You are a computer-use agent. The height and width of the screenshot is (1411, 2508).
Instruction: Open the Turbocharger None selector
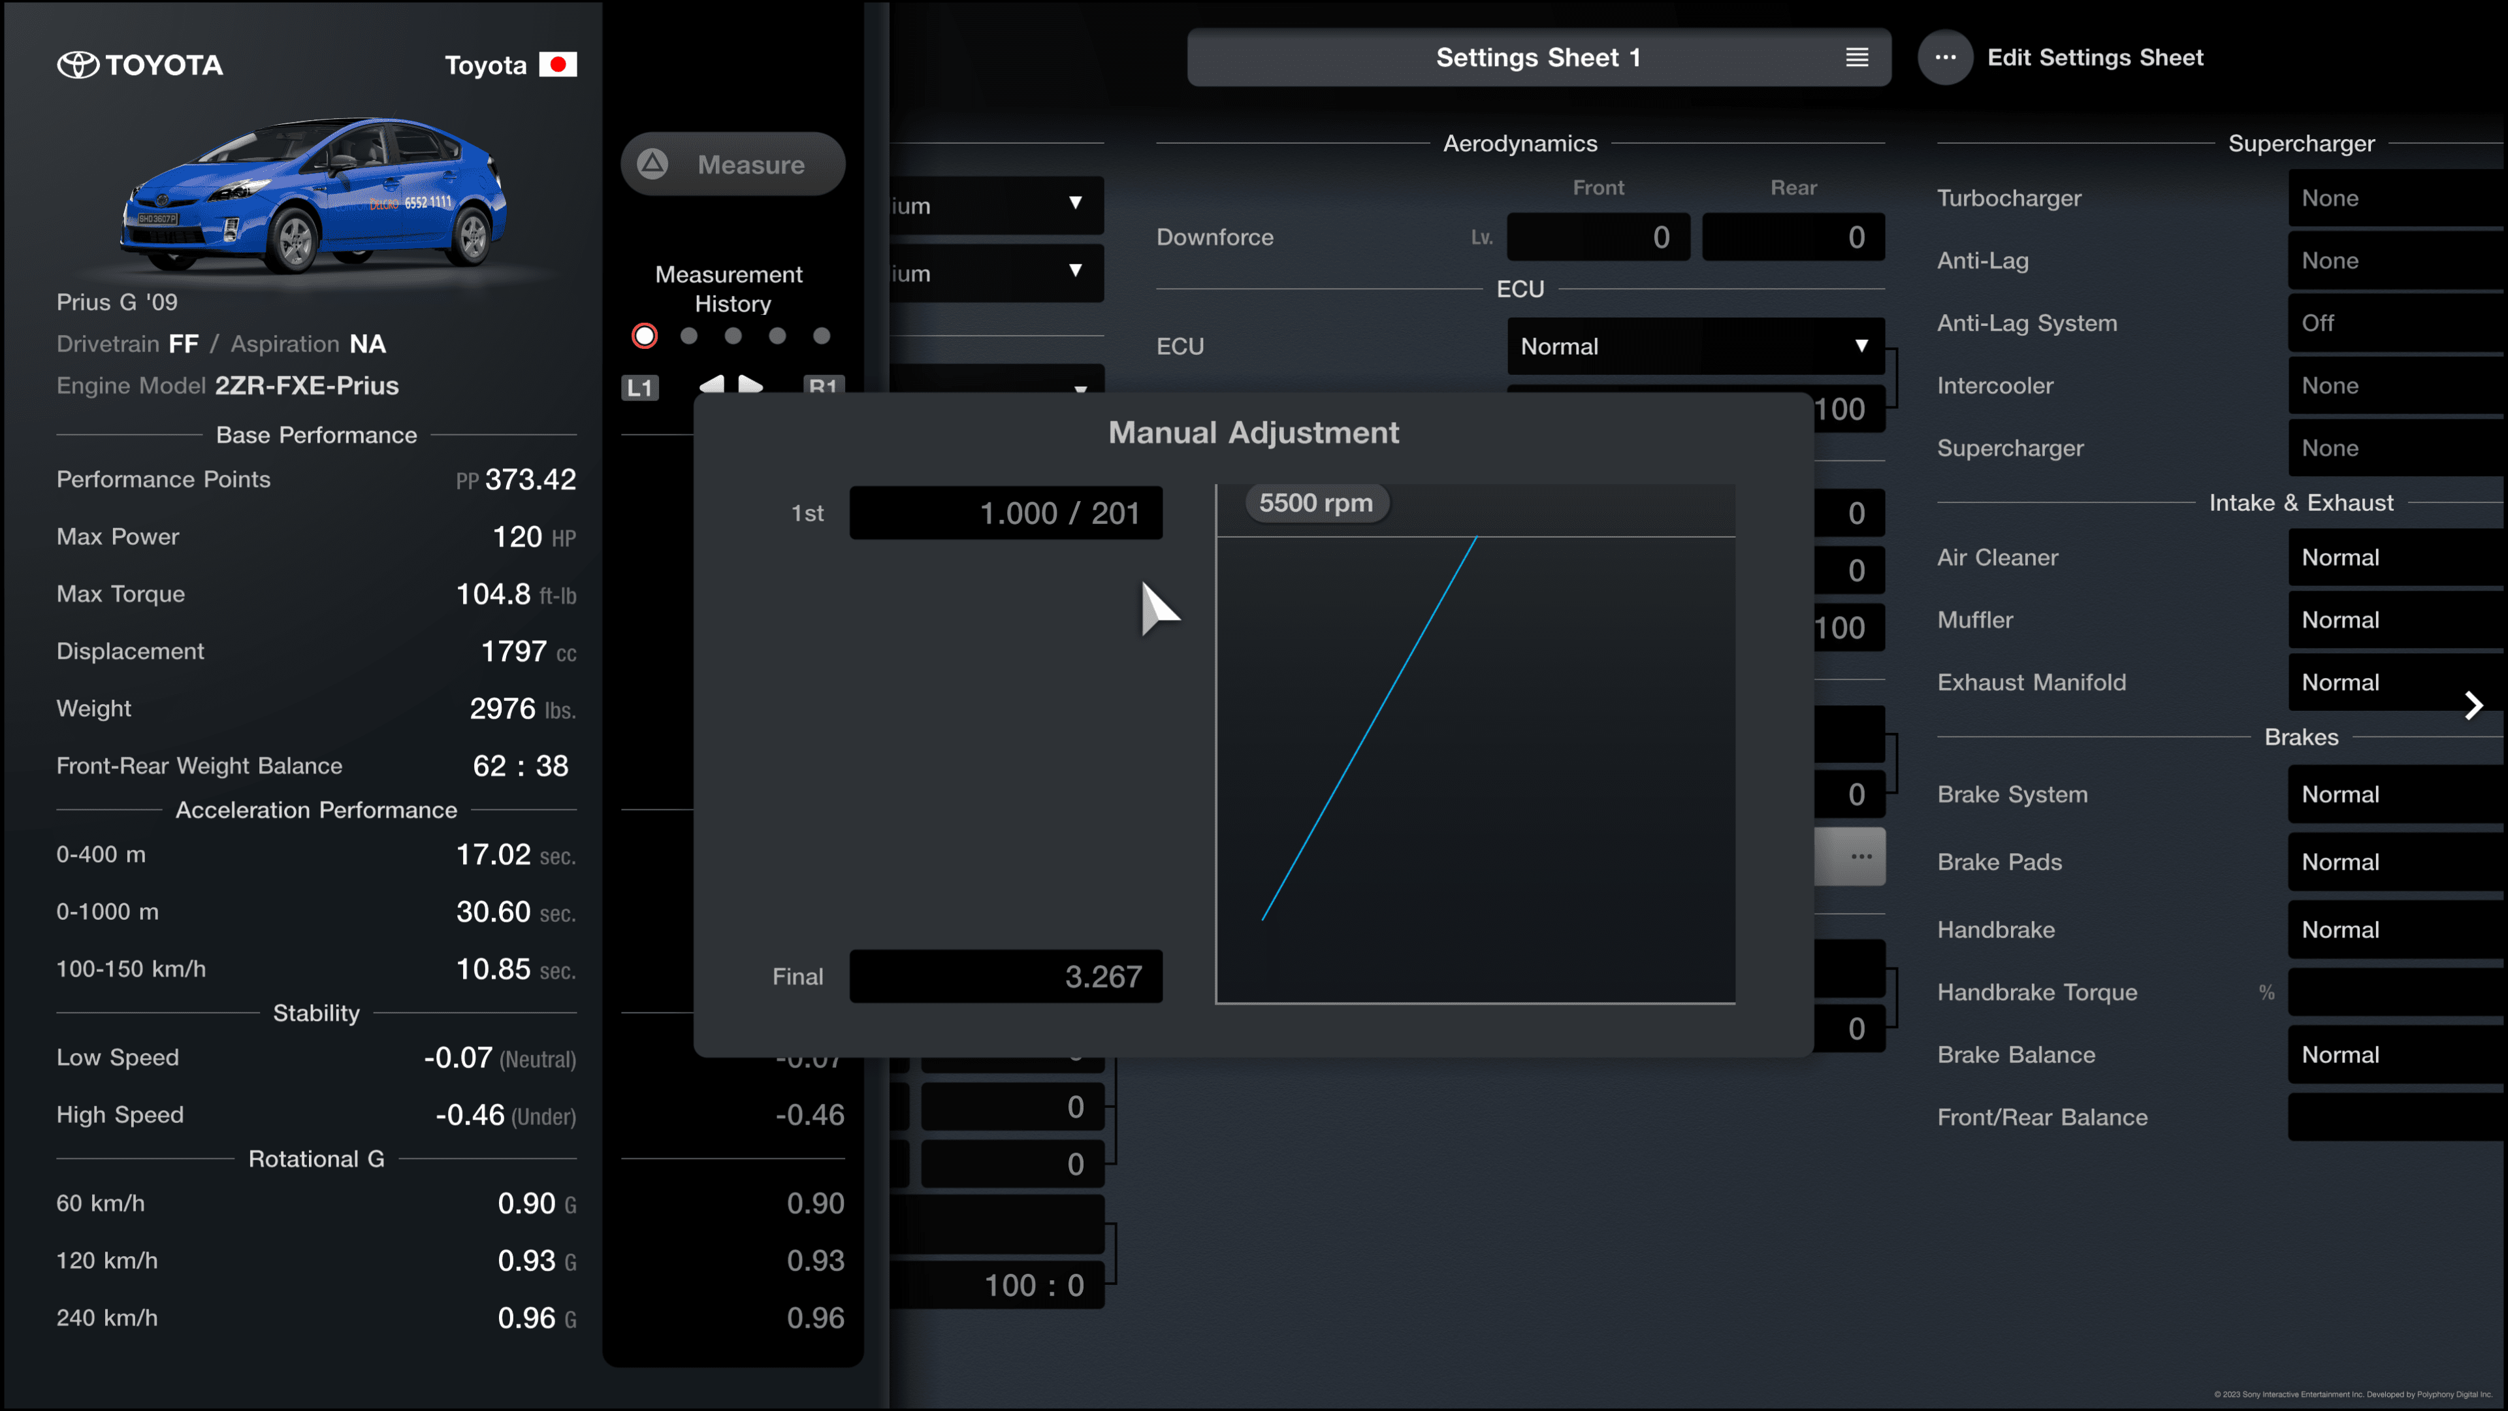point(2397,199)
